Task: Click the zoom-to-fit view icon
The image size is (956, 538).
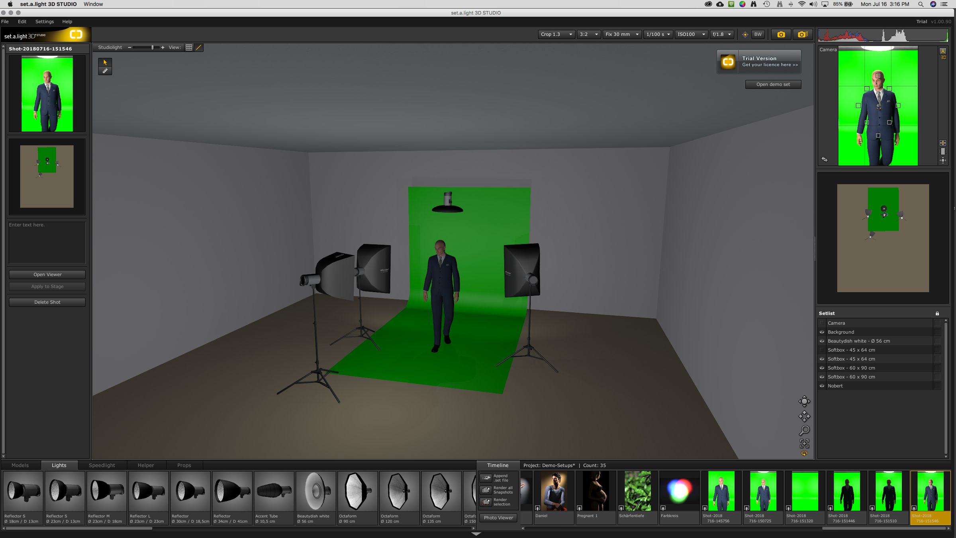Action: coord(804,443)
